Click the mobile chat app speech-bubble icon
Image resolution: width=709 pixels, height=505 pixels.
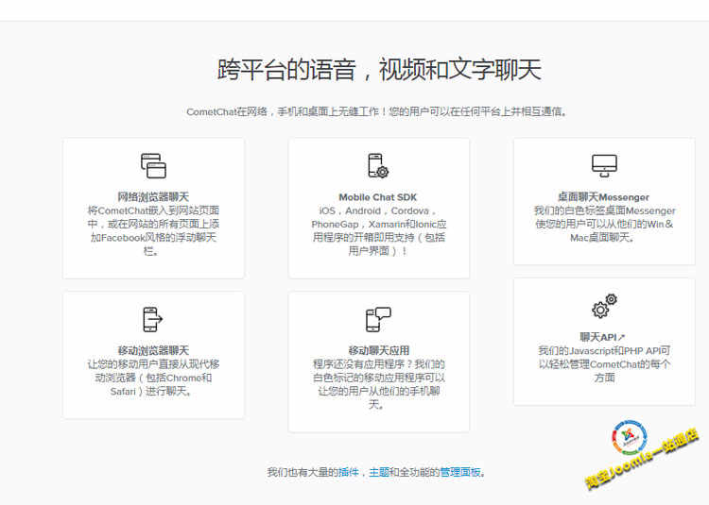(378, 319)
